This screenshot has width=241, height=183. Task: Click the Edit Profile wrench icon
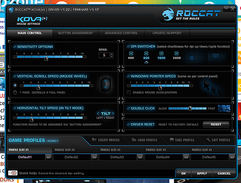click(208, 140)
